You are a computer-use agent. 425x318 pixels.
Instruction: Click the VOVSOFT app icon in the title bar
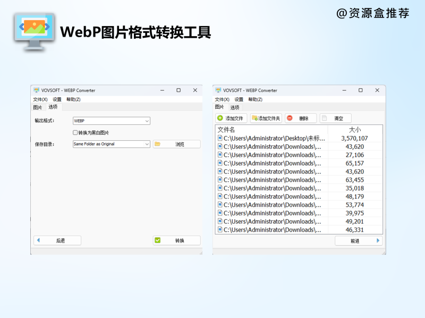coord(37,90)
